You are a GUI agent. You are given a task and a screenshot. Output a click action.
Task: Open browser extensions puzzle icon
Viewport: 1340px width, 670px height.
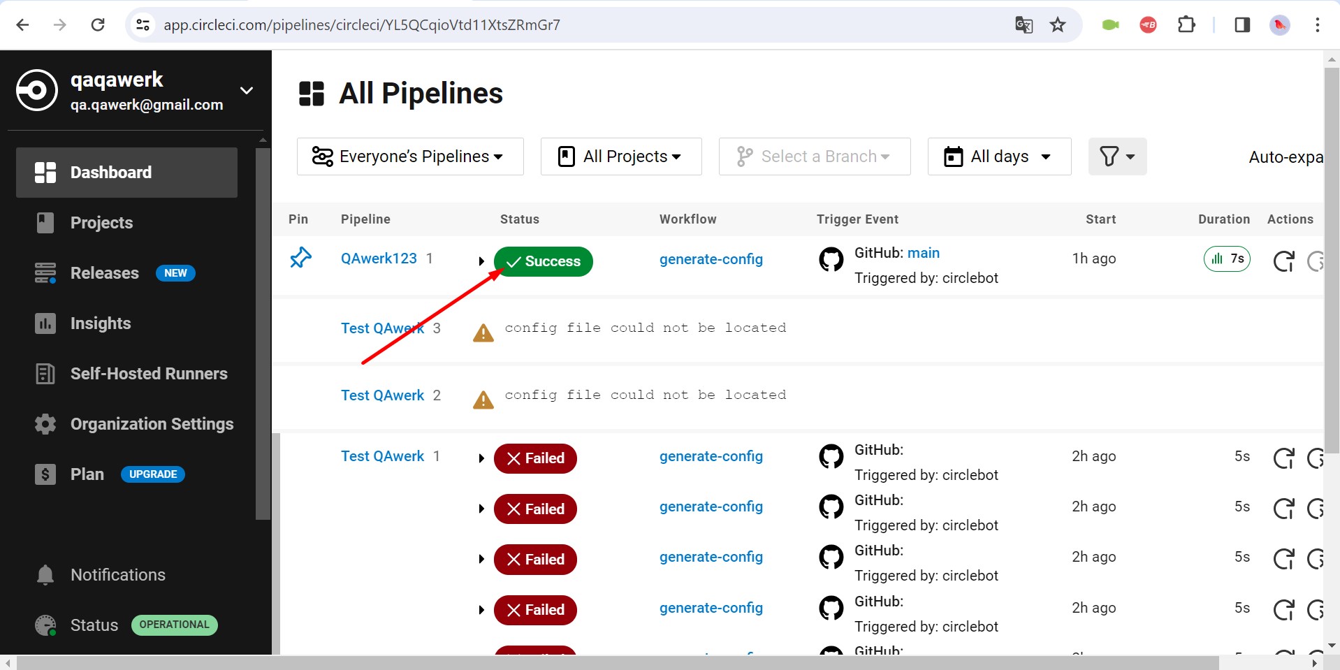(1186, 25)
